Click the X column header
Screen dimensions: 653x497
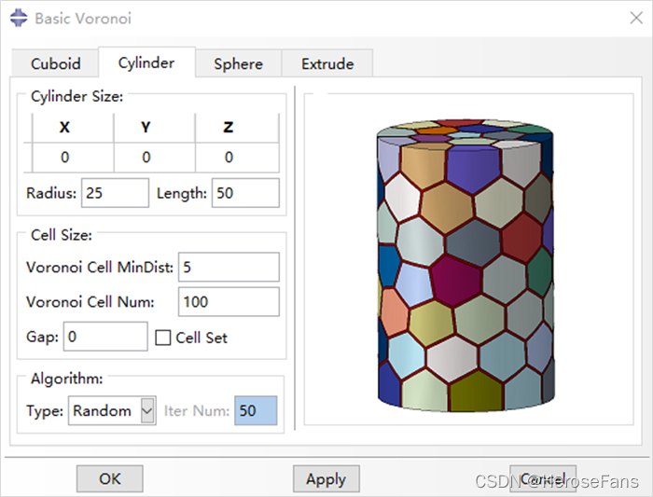tap(73, 128)
